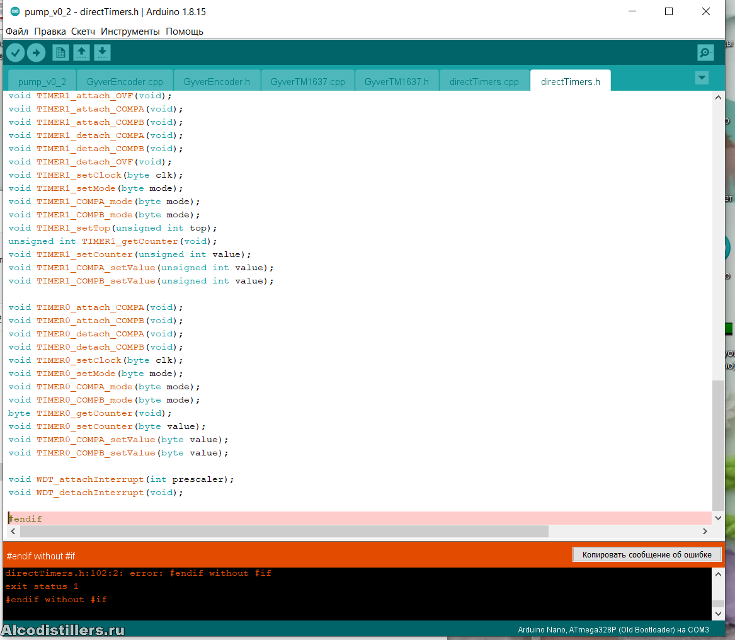Click the TIMER1_COMPB_setValue declaration line
The width and height of the screenshot is (735, 640).
pyautogui.click(x=140, y=281)
